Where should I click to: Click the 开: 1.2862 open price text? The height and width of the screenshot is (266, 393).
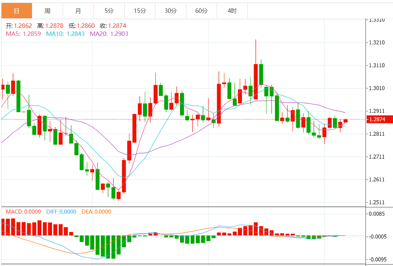point(19,26)
